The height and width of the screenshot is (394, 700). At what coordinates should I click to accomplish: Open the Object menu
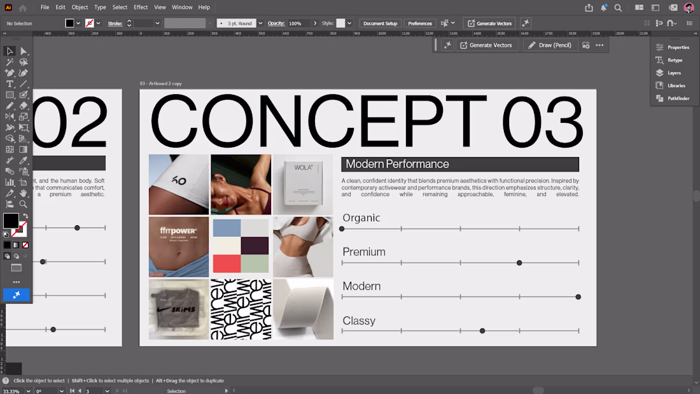tap(80, 7)
